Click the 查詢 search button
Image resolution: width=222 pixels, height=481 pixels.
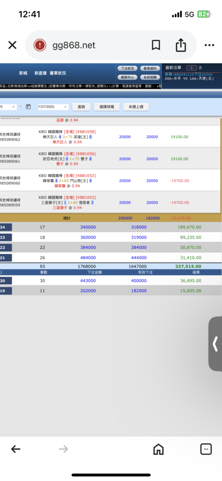click(81, 107)
